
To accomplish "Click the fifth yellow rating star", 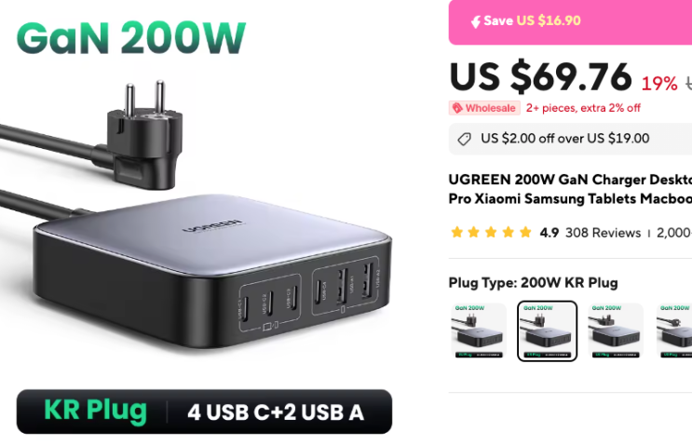I will [525, 232].
